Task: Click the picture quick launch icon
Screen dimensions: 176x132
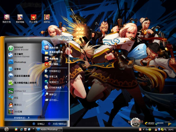Action: (25, 129)
